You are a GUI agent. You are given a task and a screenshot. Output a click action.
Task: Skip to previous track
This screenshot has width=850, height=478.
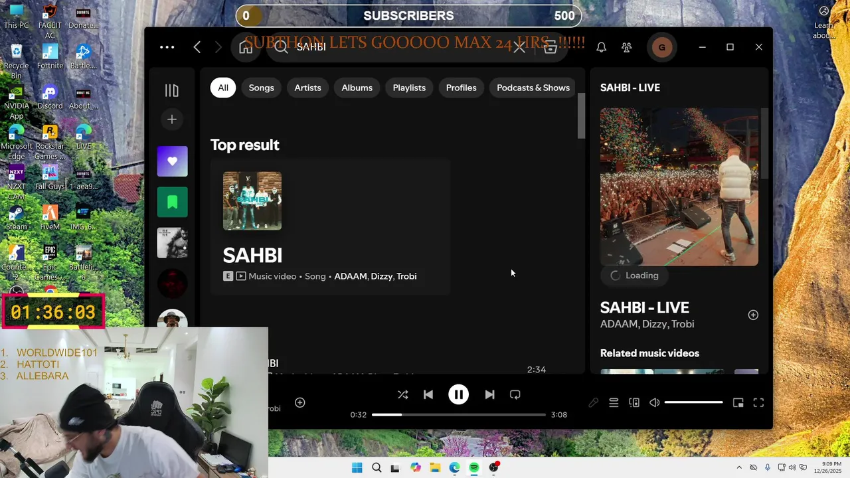coord(428,394)
